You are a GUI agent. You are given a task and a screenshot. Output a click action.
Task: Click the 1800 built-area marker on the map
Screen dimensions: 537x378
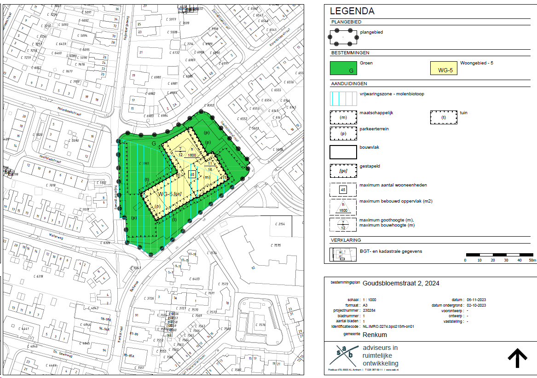(x=192, y=152)
